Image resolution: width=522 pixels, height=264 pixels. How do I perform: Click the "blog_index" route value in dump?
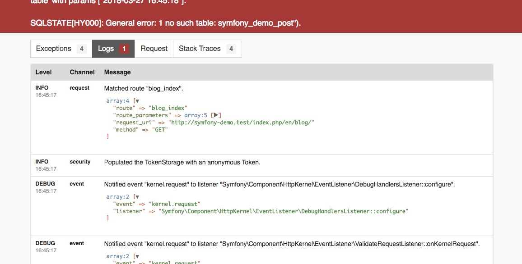tap(168, 108)
